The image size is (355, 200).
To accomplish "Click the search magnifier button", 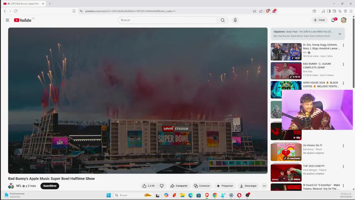I will coord(223,20).
